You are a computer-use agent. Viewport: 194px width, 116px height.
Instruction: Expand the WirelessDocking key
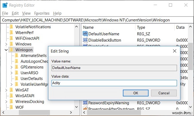(6, 102)
